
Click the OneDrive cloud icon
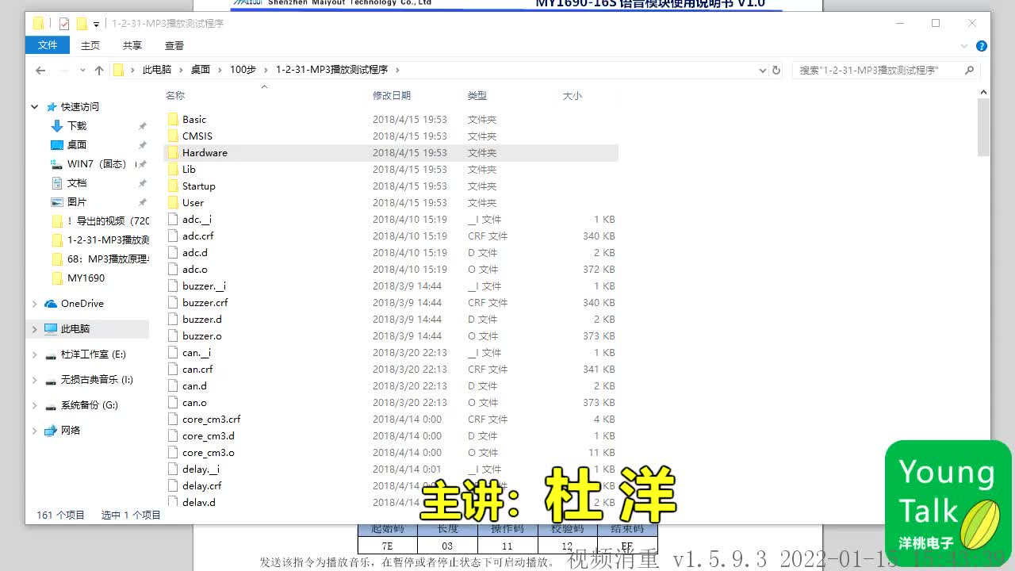(51, 304)
